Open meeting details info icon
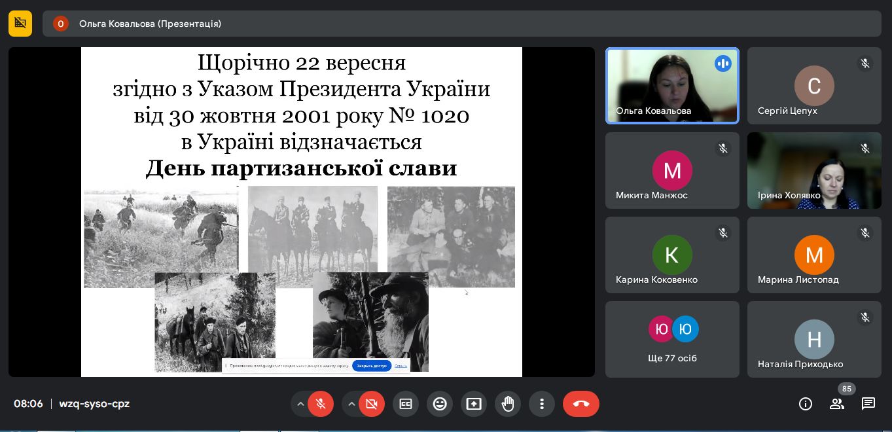This screenshot has width=892, height=432. 806,404
